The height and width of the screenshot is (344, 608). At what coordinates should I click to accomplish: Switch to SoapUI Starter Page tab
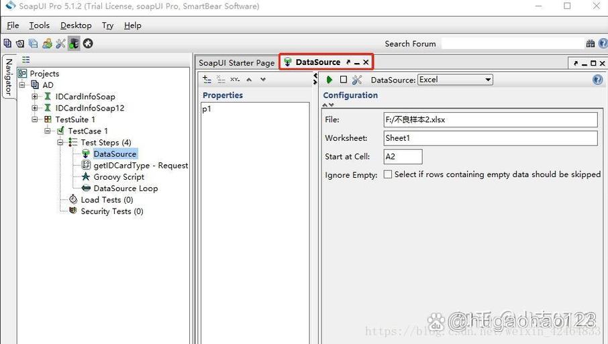click(236, 63)
